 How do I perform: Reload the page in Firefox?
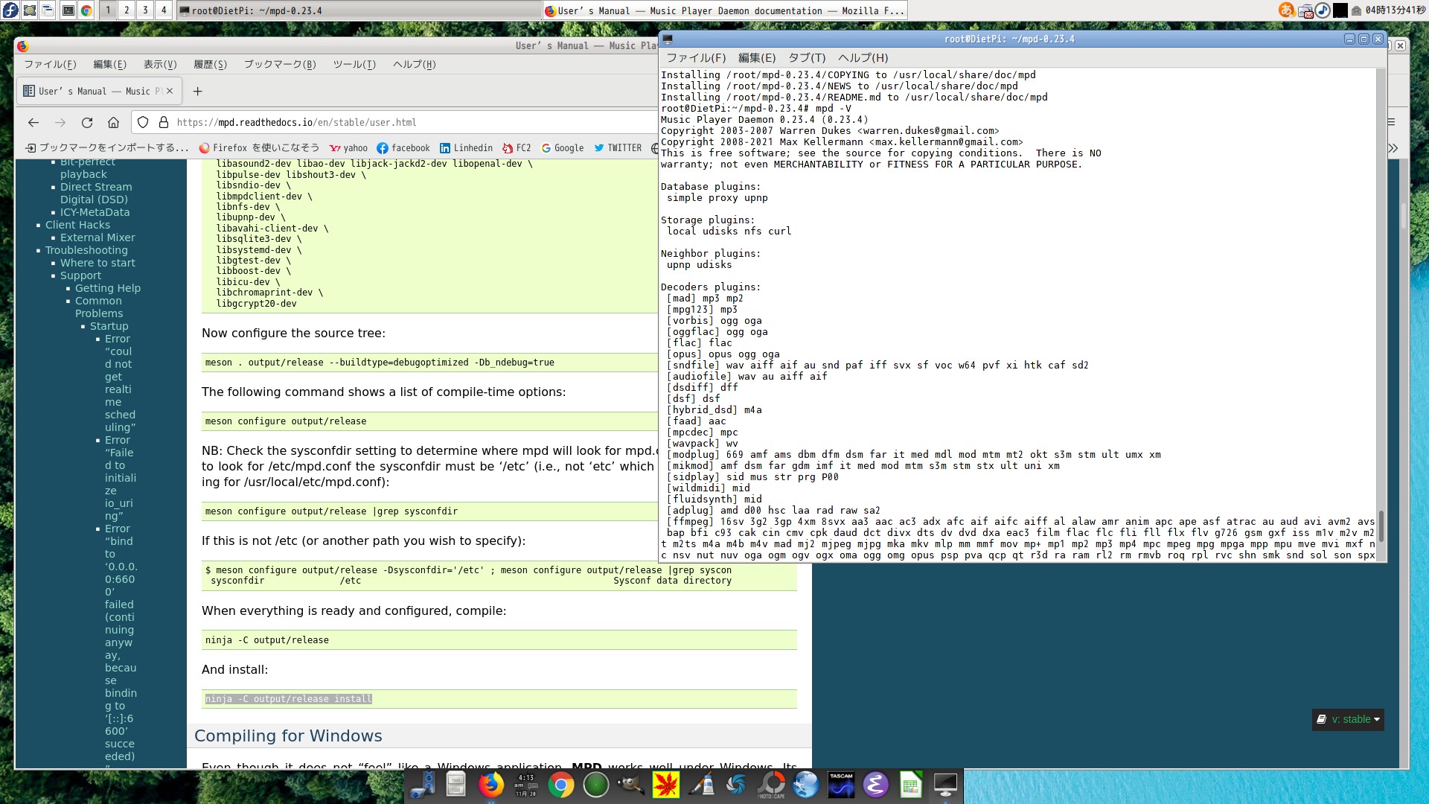pyautogui.click(x=87, y=123)
